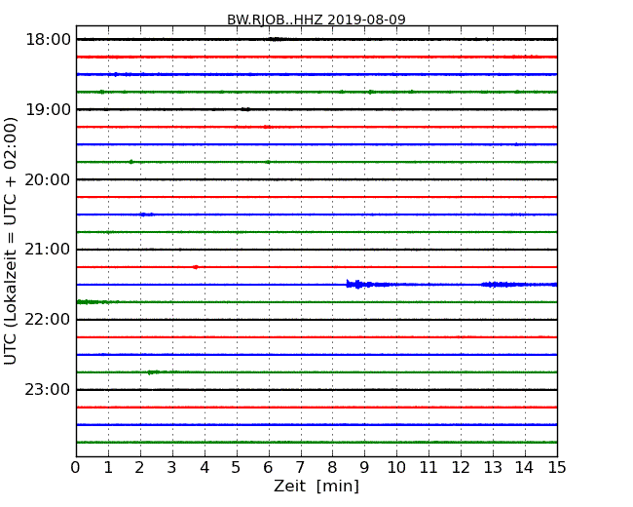Click the 22:00 time axis label
The image size is (633, 507).
[48, 320]
